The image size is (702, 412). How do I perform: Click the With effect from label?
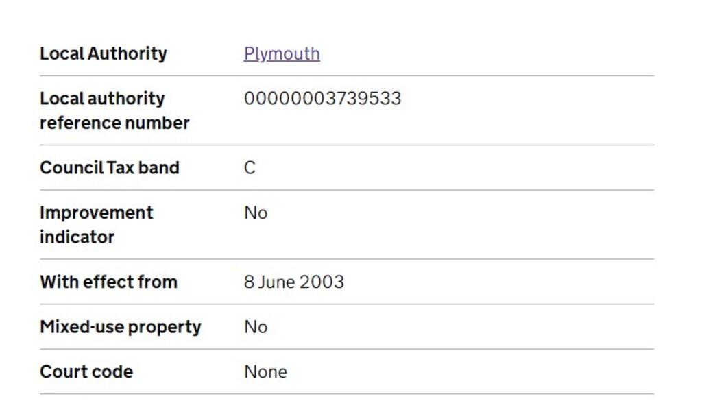coord(108,282)
